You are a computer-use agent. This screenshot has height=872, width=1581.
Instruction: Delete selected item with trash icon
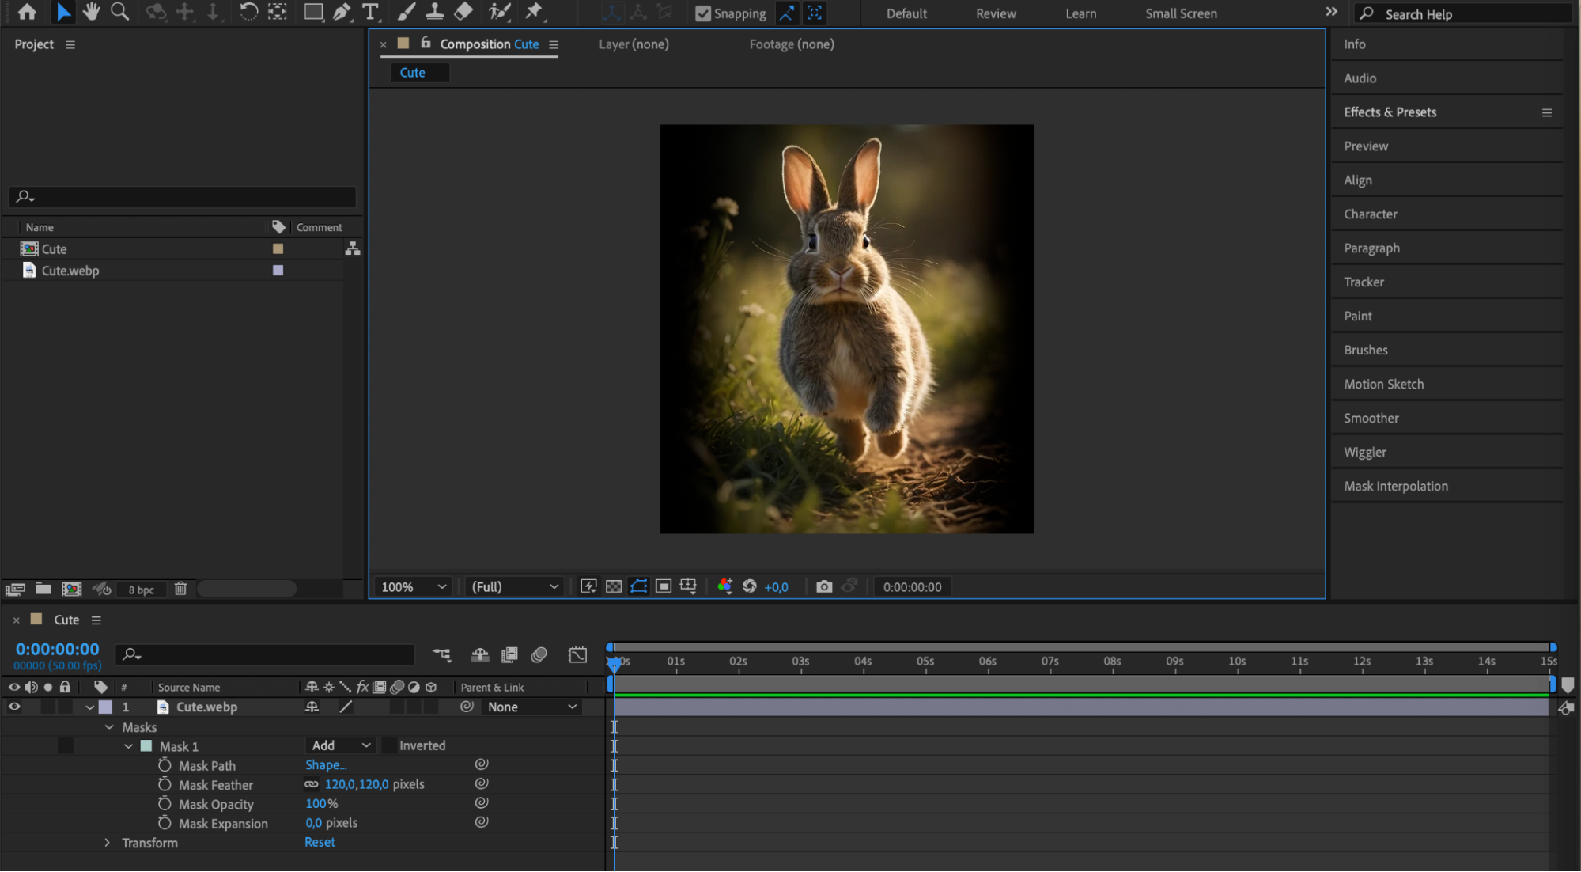tap(180, 589)
